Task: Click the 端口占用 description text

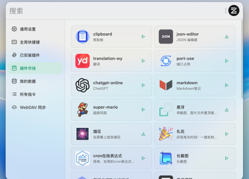Action: coord(183,64)
